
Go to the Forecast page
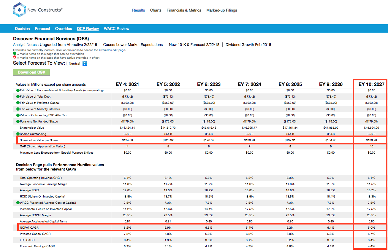42,29
